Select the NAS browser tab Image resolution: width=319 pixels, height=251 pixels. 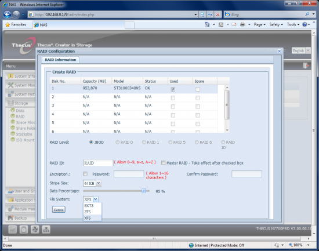pyautogui.click(x=78, y=25)
